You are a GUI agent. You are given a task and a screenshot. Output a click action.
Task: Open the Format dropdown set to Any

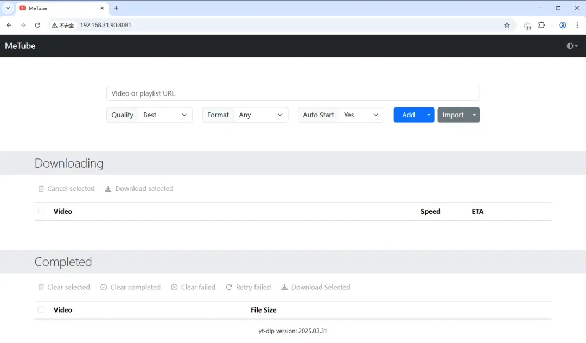click(262, 115)
